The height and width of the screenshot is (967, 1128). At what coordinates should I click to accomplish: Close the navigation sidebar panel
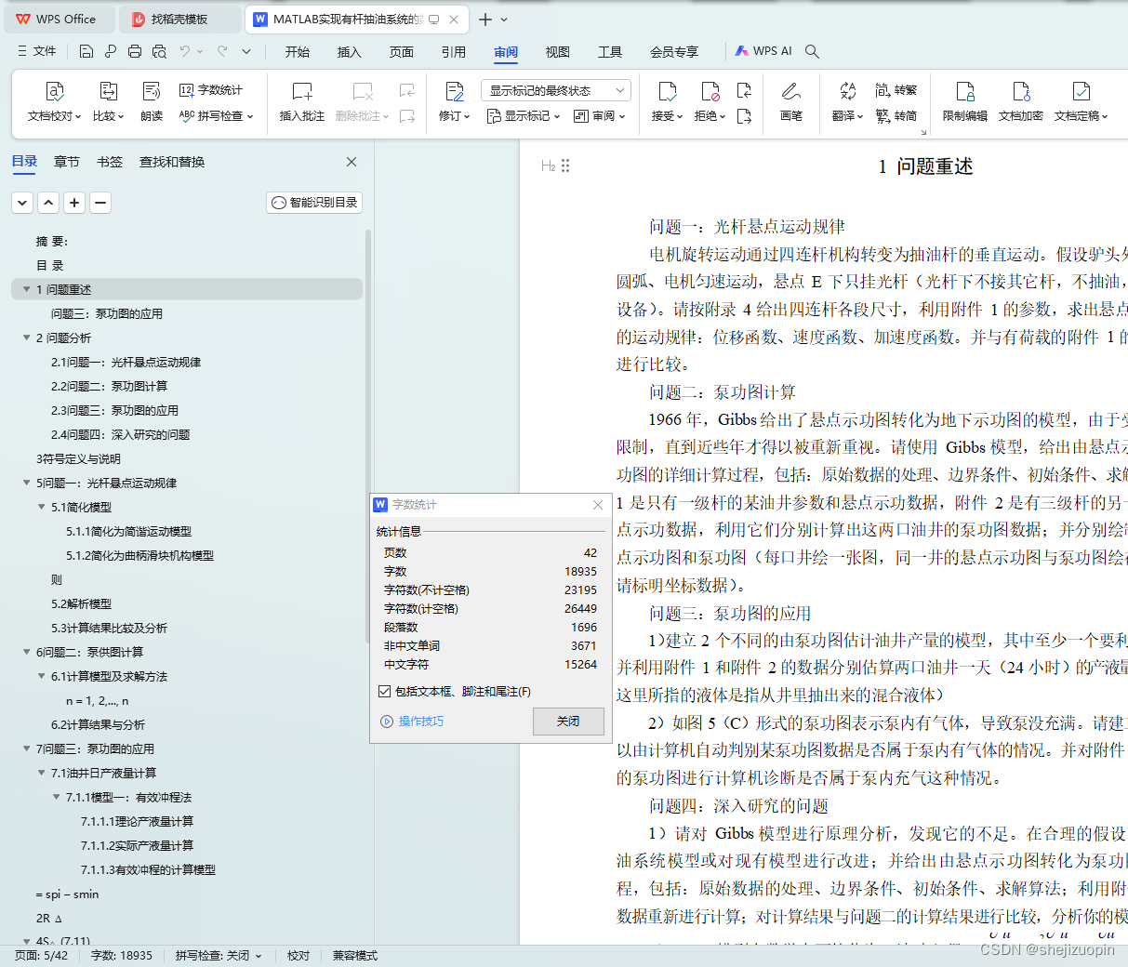coord(352,162)
